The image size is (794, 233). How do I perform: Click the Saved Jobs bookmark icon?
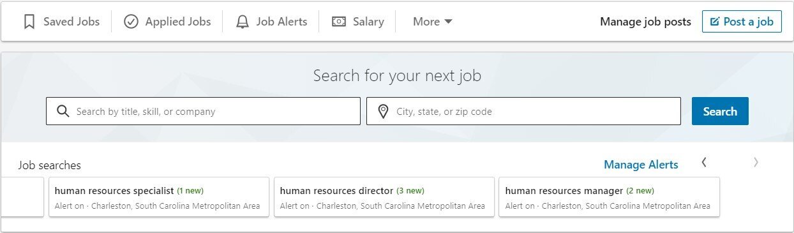pos(29,22)
